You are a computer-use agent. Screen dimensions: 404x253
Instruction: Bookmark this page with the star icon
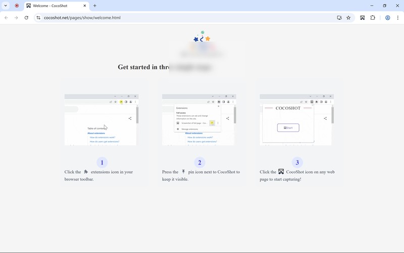click(x=348, y=18)
